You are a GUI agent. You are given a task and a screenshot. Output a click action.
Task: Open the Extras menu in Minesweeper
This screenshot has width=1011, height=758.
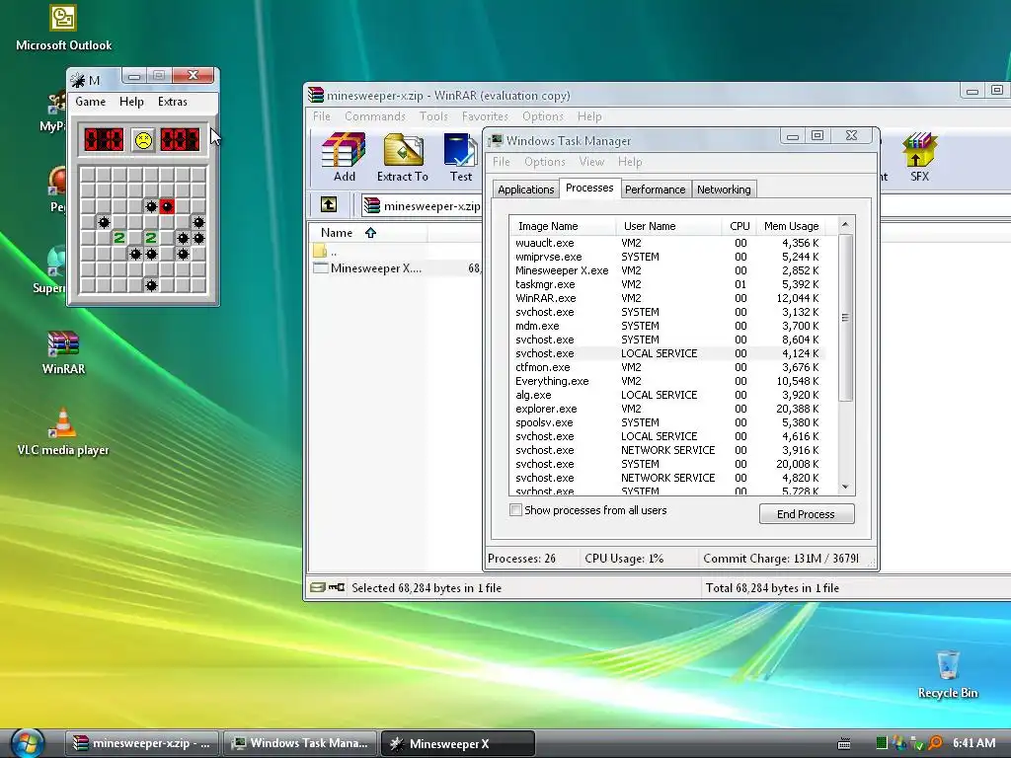coord(172,102)
